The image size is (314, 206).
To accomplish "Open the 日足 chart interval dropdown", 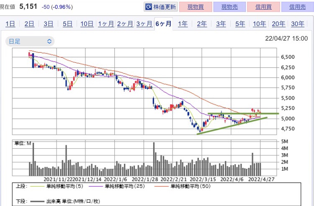I will coord(30,41).
